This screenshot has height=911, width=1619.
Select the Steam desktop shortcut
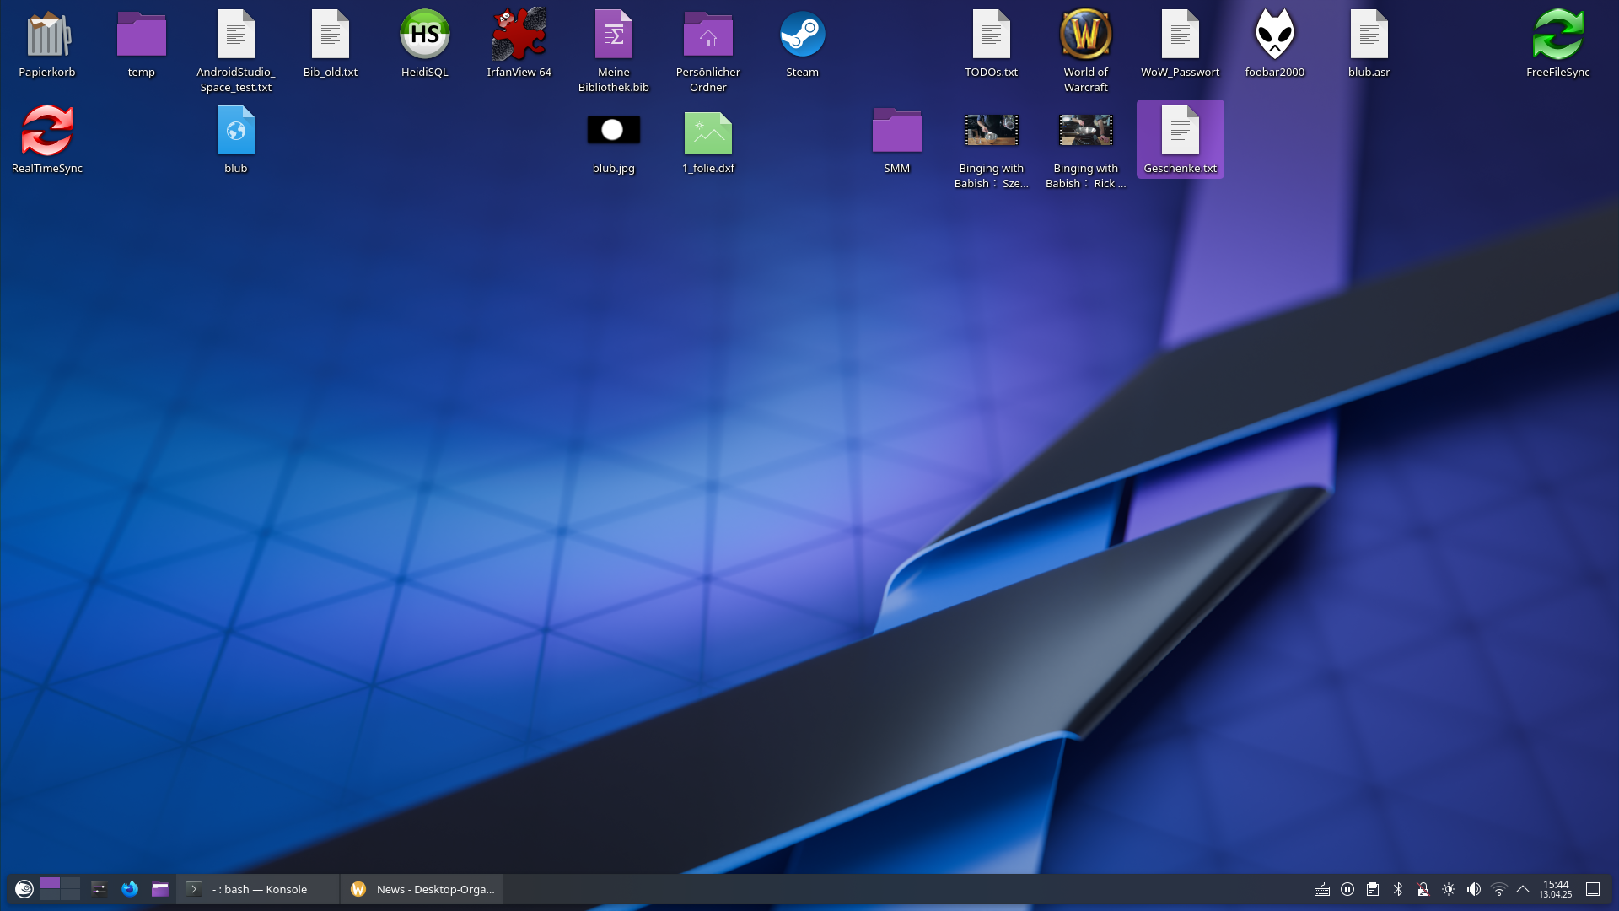pos(802,35)
